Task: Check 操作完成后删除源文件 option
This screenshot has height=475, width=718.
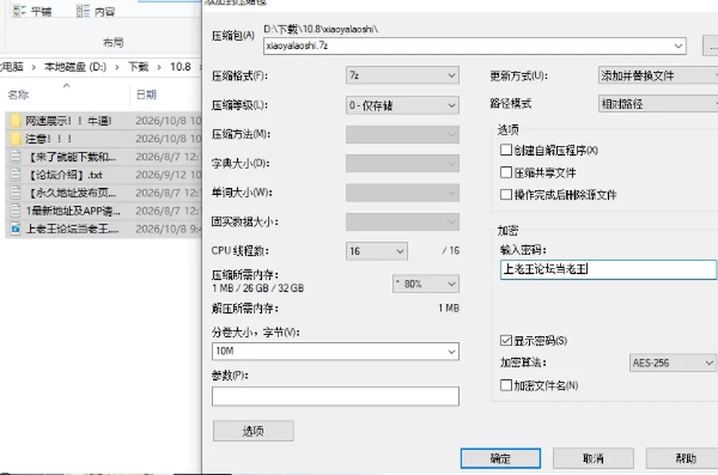Action: click(x=506, y=194)
